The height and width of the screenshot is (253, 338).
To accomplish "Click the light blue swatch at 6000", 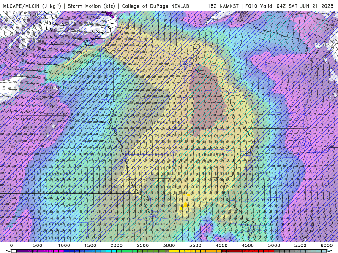I will pyautogui.click(x=324, y=251).
